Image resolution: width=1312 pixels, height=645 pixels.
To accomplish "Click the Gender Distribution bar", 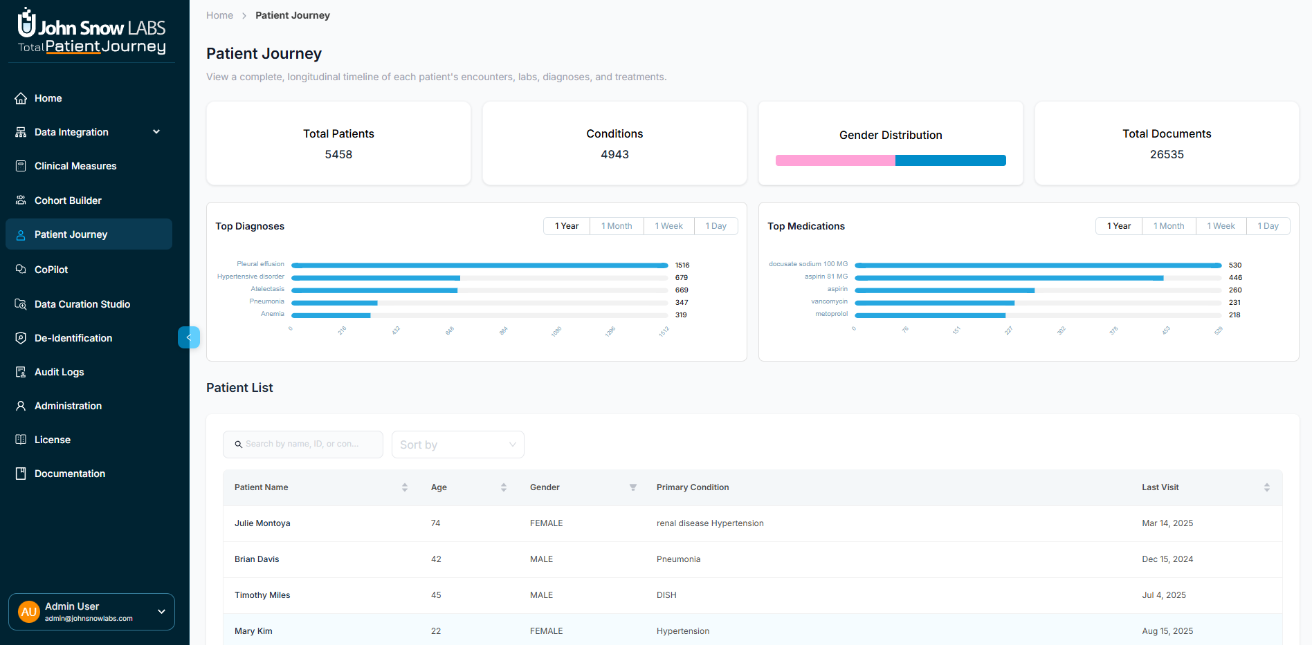I will [890, 160].
